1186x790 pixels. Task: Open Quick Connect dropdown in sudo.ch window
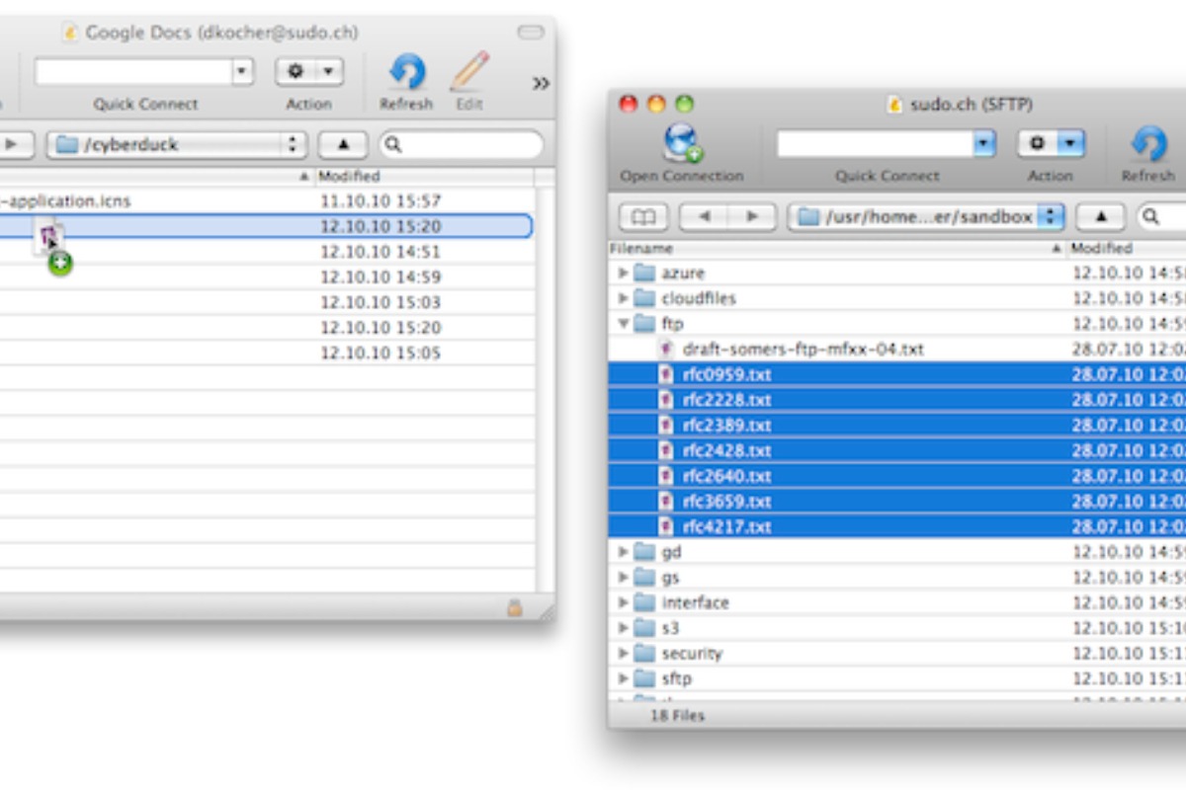click(983, 144)
